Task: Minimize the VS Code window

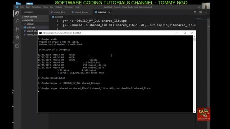Action: [191, 7]
